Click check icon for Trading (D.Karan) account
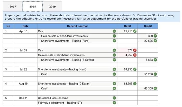The width and height of the screenshot is (182, 107). pyautogui.click(x=114, y=83)
